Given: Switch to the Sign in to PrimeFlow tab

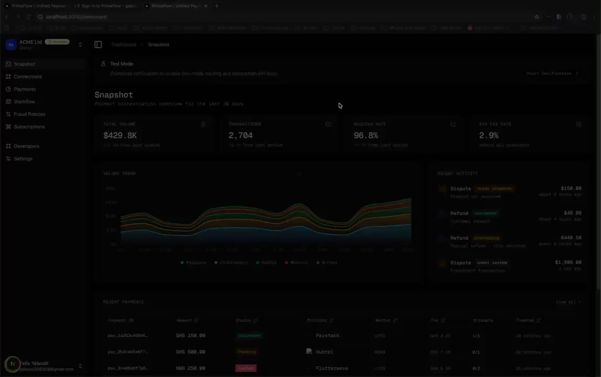Looking at the screenshot, I should pyautogui.click(x=107, y=6).
